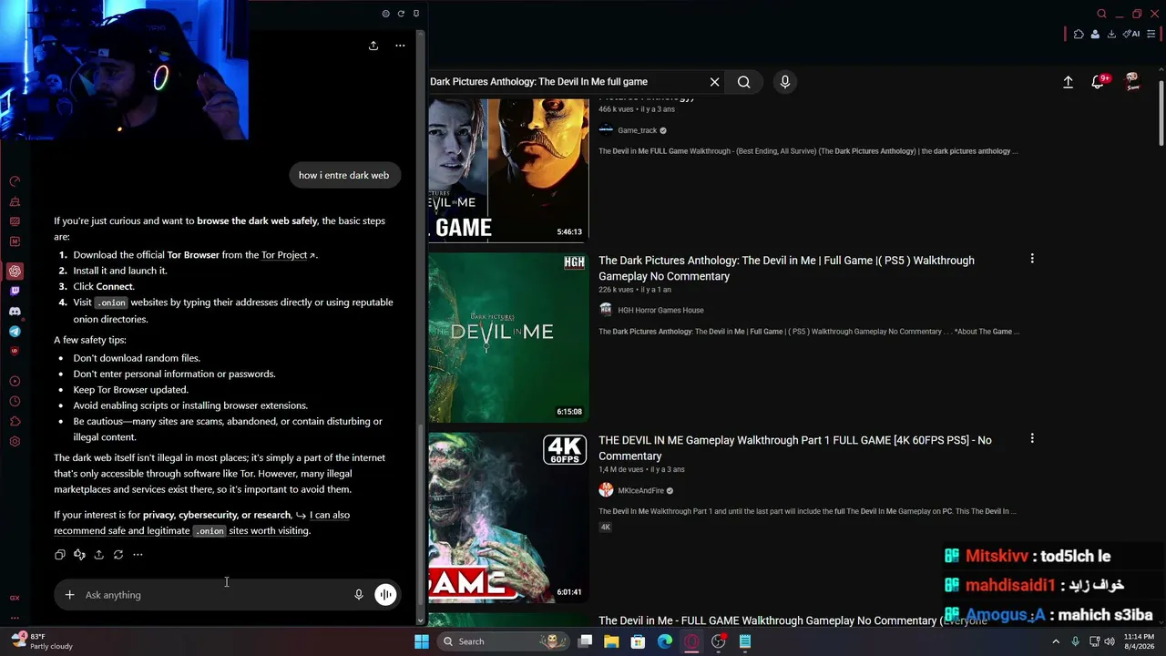Open Opera GX from the taskbar
The width and height of the screenshot is (1166, 656).
pyautogui.click(x=691, y=641)
